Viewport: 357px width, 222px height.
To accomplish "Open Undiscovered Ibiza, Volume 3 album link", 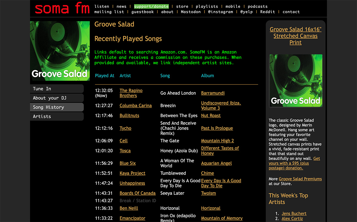I will tap(221, 105).
